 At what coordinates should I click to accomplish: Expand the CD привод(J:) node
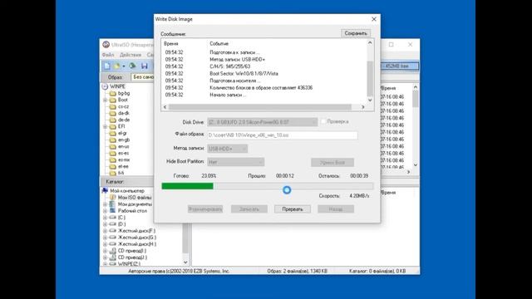click(106, 257)
